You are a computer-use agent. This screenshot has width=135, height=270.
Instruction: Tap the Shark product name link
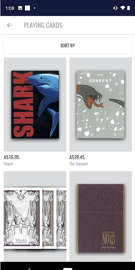(8, 164)
